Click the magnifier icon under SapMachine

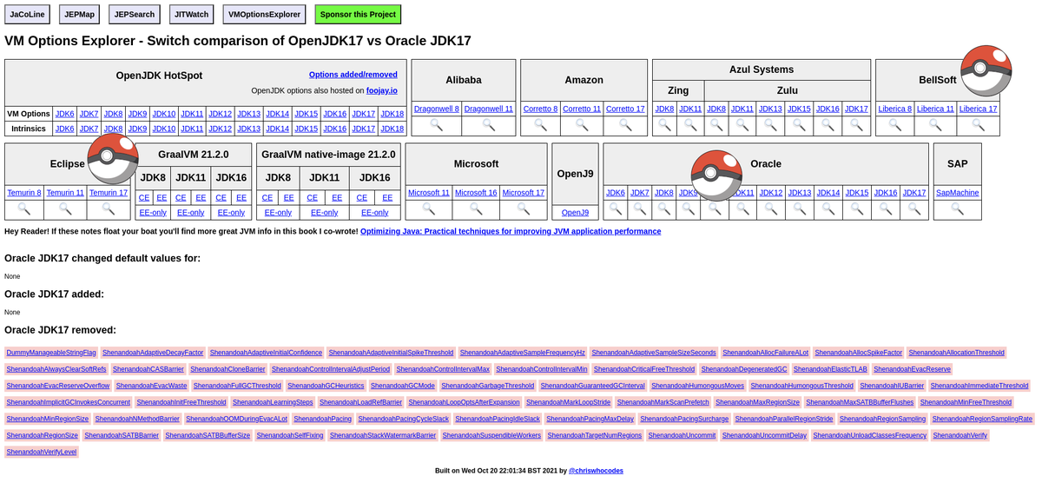tap(958, 209)
